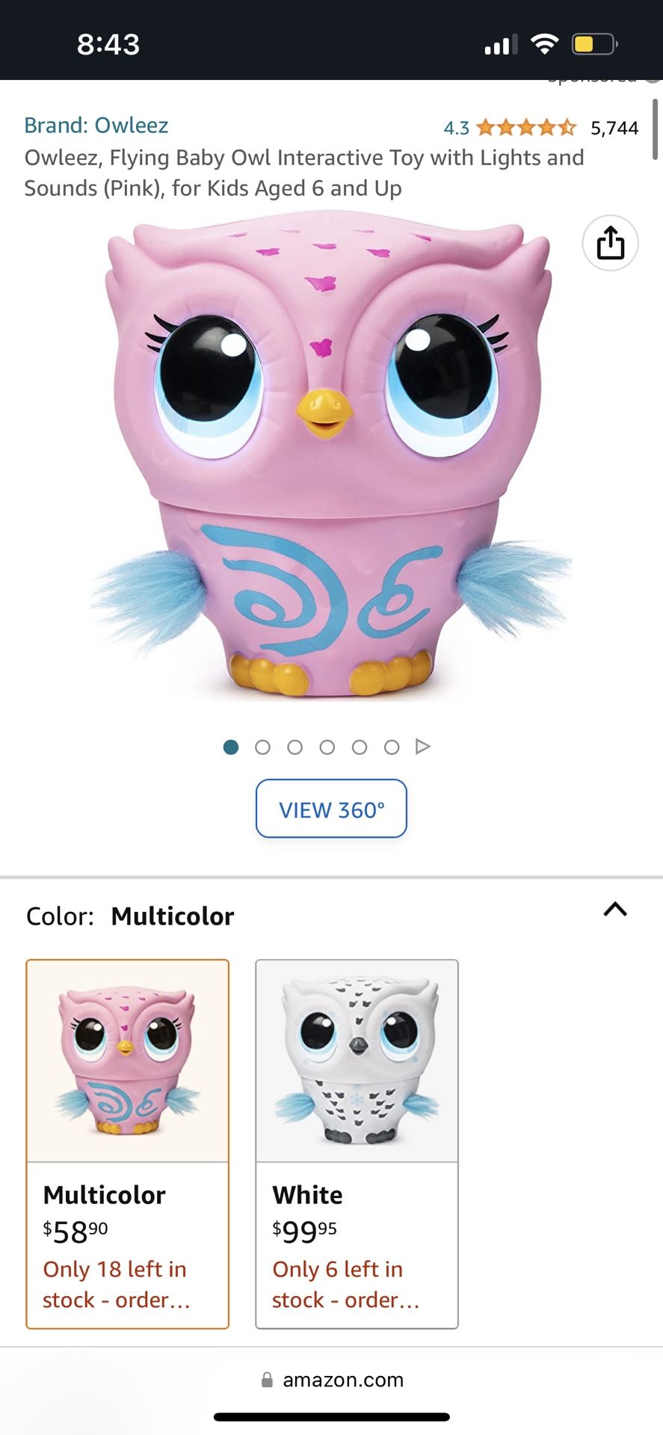Click the star rating icons
663x1435 pixels.
(x=526, y=128)
